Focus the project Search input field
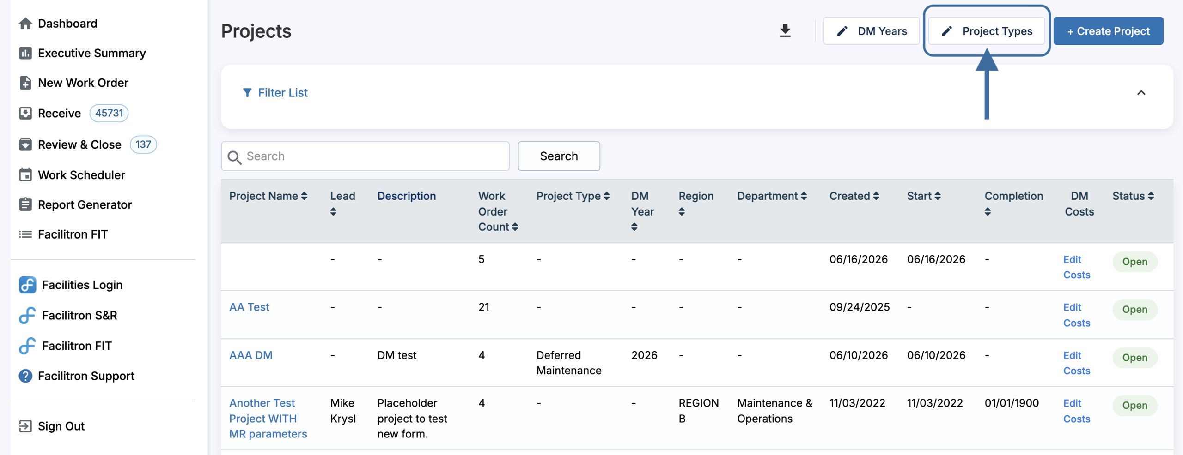Image resolution: width=1183 pixels, height=455 pixels. click(365, 156)
